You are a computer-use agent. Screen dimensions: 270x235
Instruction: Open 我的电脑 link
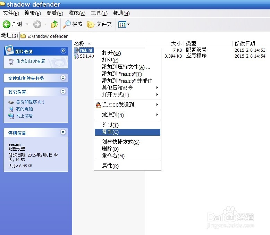[x=24, y=109]
